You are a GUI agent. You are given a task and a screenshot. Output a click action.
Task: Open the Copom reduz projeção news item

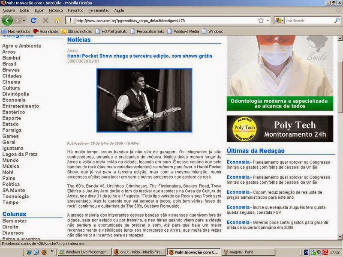[x=274, y=195]
